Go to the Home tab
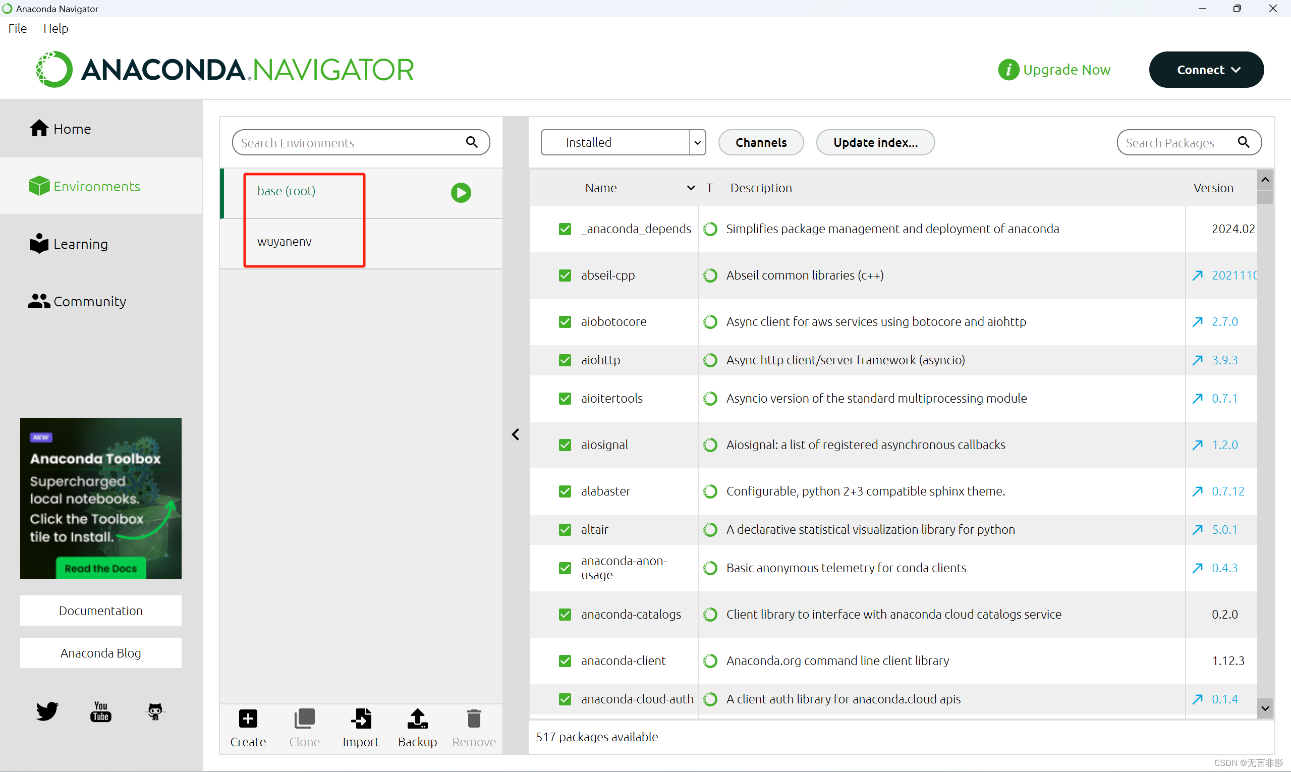This screenshot has height=772, width=1291. (101, 128)
